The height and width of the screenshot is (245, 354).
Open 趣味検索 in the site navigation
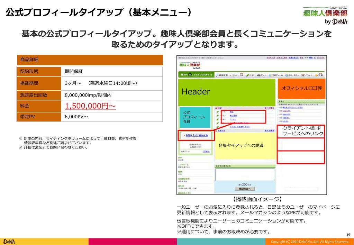click(x=222, y=75)
